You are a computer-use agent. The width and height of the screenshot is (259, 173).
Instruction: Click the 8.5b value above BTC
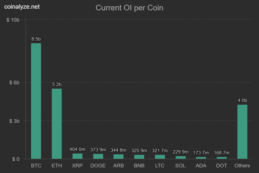click(36, 39)
